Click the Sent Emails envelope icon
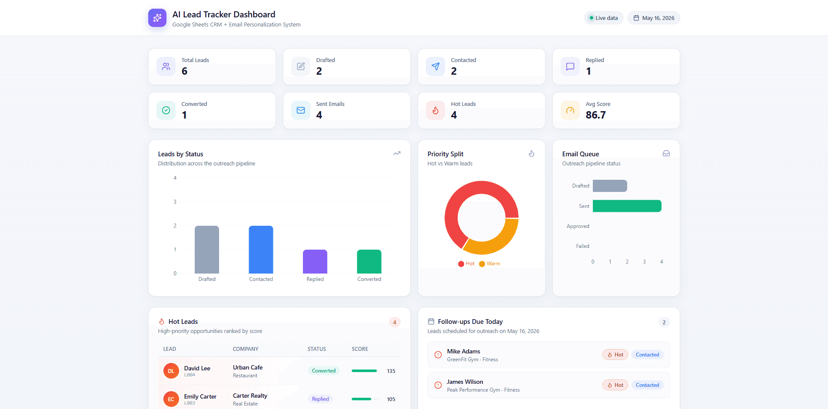This screenshot has width=828, height=409. 301,110
